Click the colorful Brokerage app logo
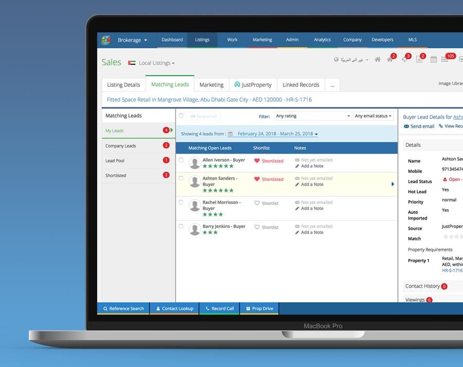The height and width of the screenshot is (367, 463). point(105,40)
